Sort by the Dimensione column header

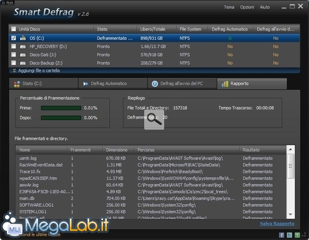[119, 150]
